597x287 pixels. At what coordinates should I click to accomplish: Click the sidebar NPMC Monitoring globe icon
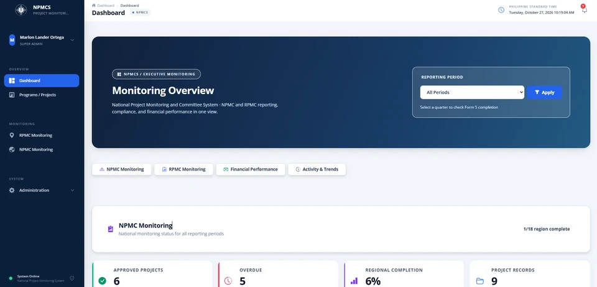12,150
